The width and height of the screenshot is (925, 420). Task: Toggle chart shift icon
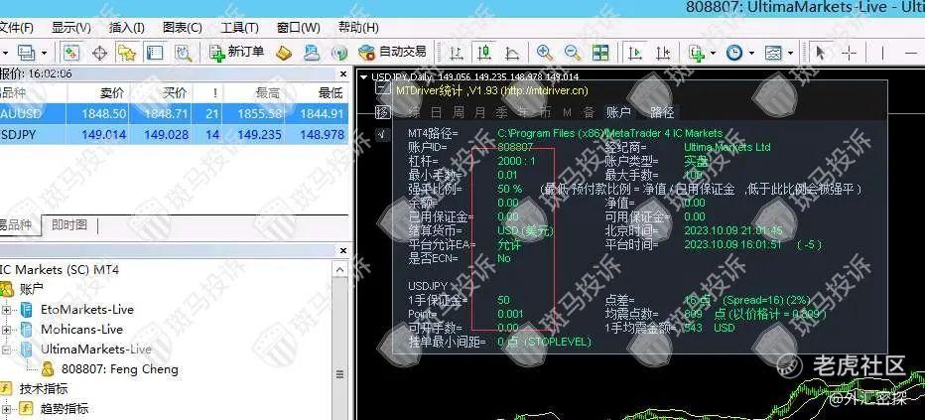pyautogui.click(x=663, y=53)
